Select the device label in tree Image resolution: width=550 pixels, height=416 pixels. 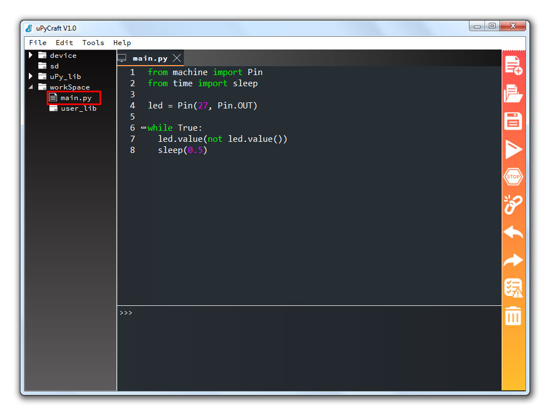(x=63, y=56)
